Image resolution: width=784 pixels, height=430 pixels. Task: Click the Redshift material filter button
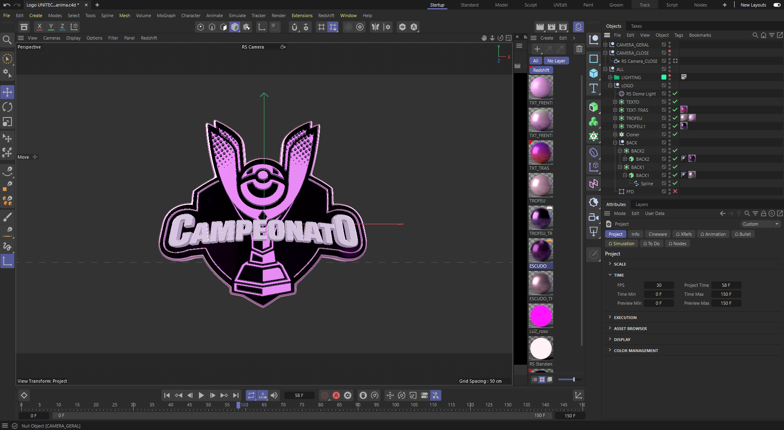pos(541,70)
